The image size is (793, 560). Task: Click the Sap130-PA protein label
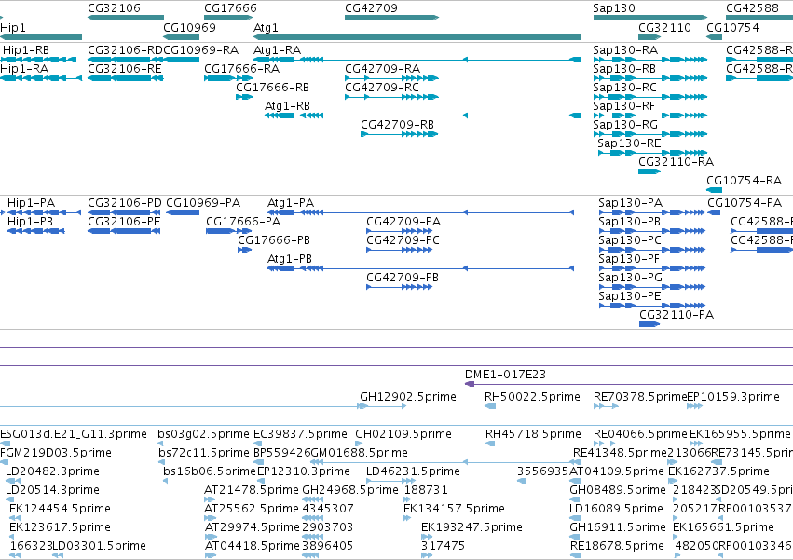(631, 203)
